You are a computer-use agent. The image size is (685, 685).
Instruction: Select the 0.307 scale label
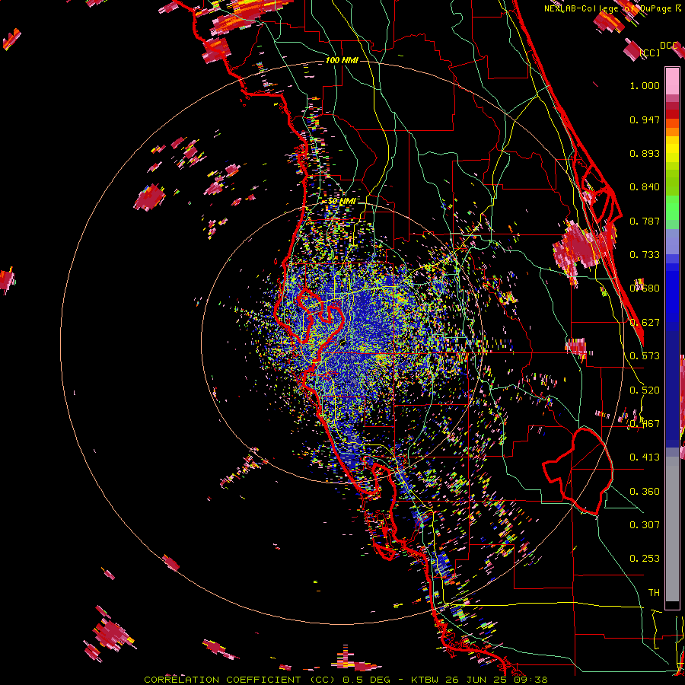pyautogui.click(x=645, y=525)
